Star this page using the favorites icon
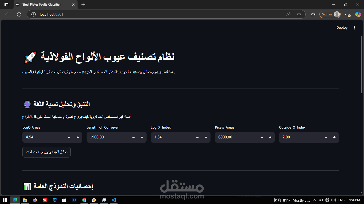Screen dimensions: 364x204 [x=299, y=14]
